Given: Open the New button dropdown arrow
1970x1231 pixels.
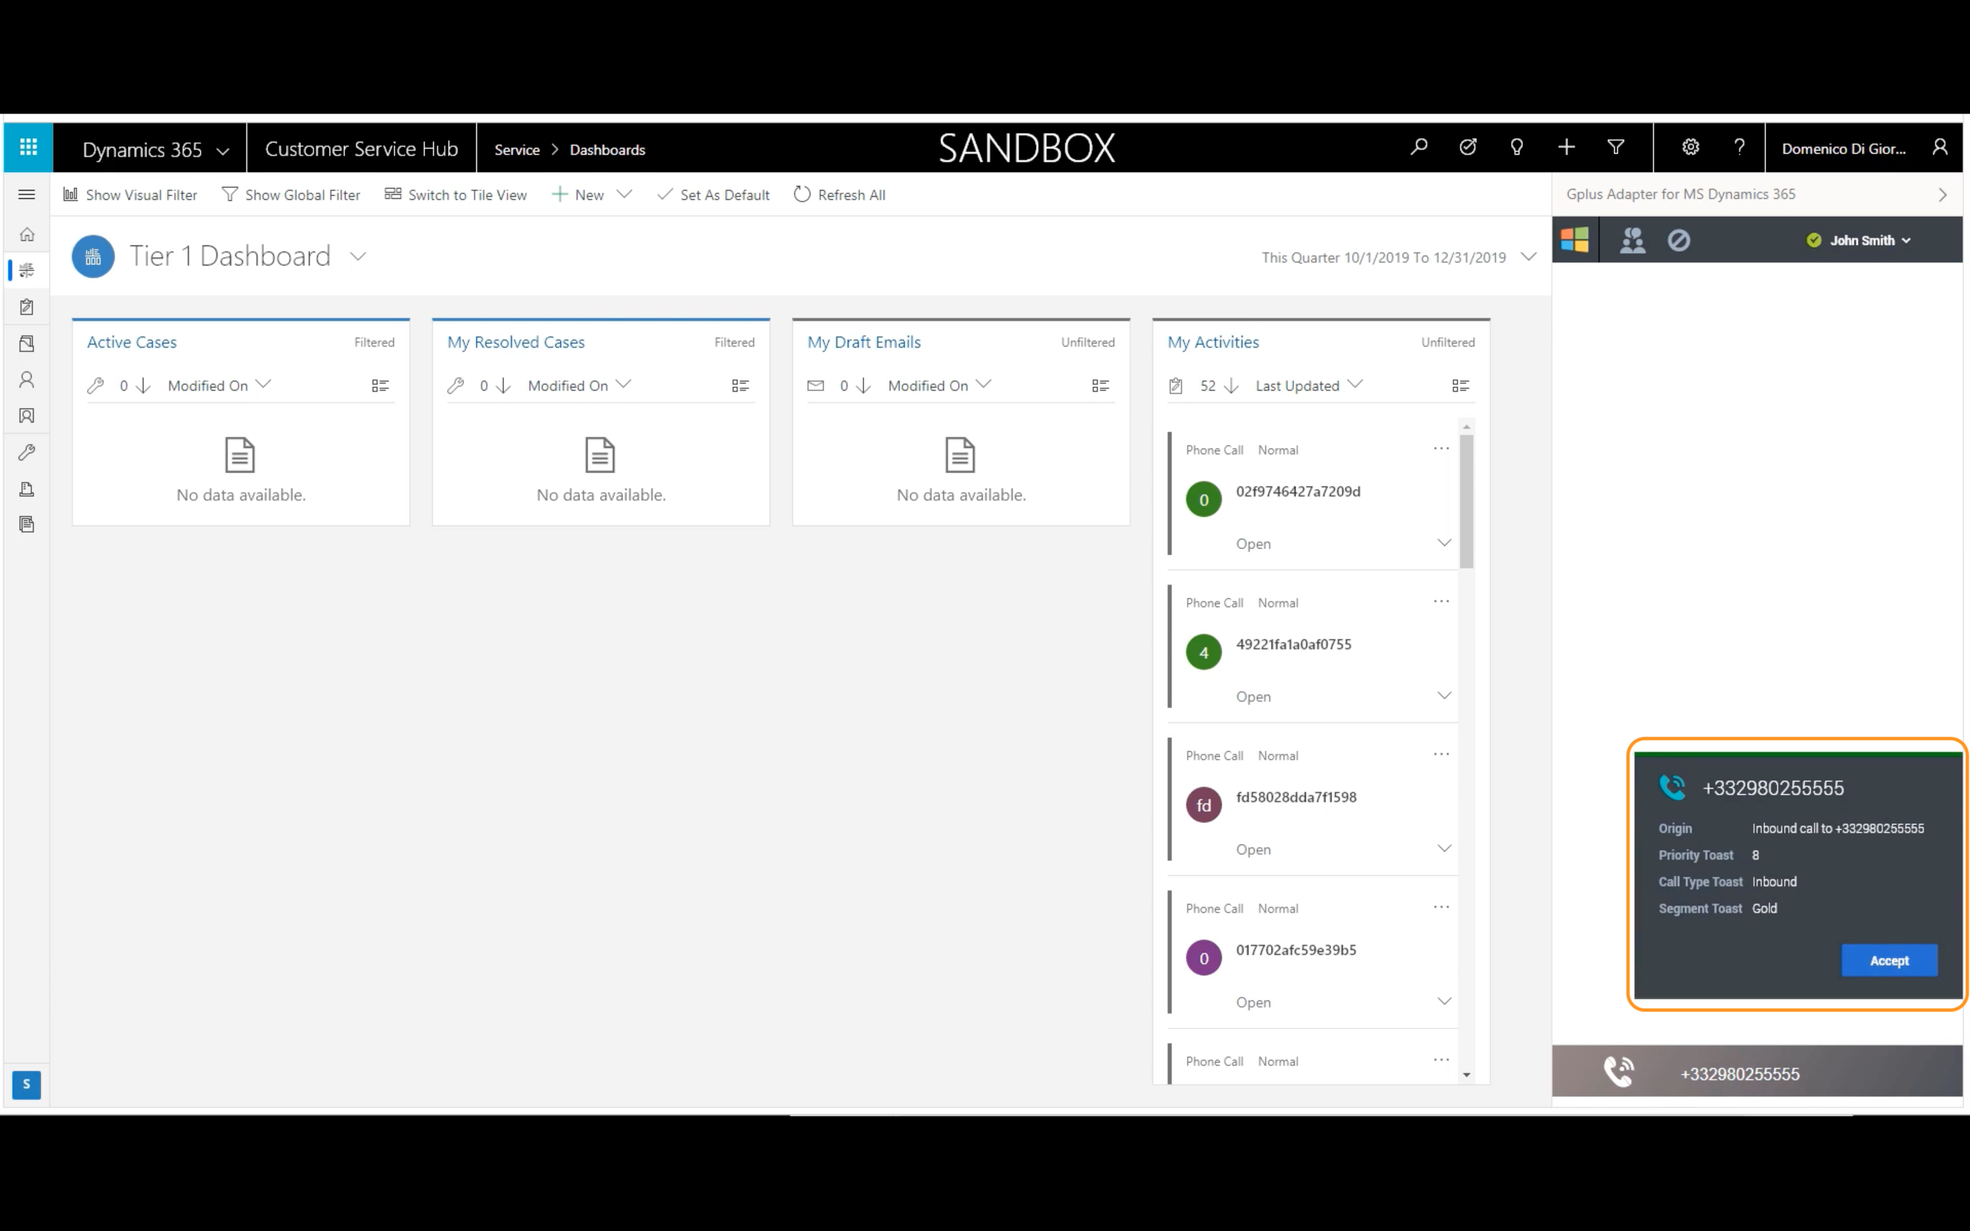Looking at the screenshot, I should 625,195.
